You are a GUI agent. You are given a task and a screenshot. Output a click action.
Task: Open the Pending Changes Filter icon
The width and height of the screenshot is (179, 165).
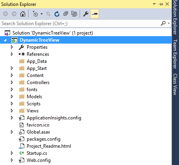35,14
